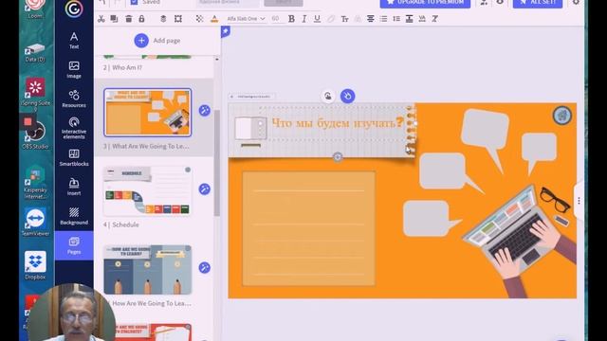The width and height of the screenshot is (607, 341).
Task: Open vertical text alignment icon
Action: (409, 19)
